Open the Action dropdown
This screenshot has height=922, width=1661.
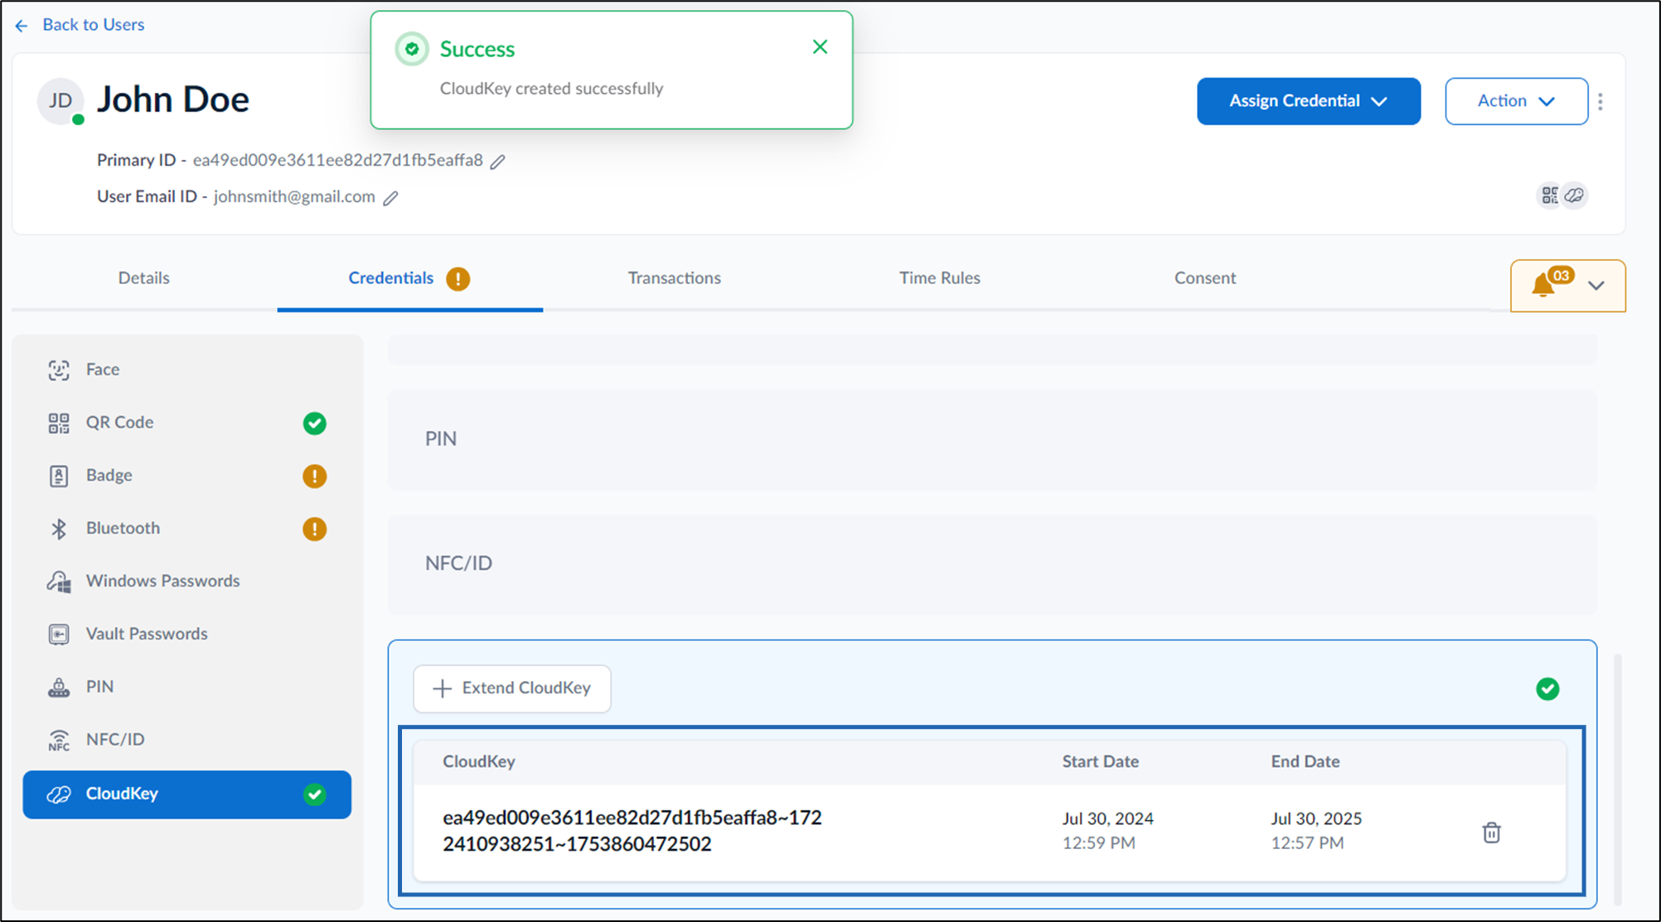click(1516, 101)
